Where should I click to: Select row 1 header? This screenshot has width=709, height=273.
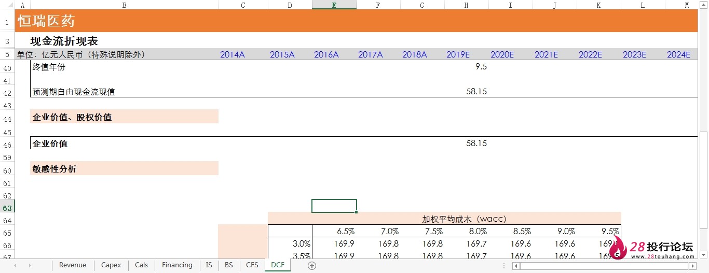coord(7,22)
